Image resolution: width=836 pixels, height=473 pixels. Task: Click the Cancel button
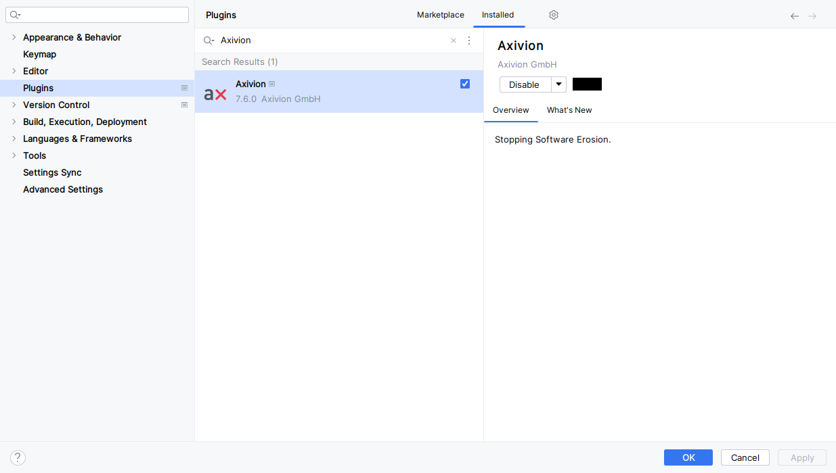click(x=745, y=457)
